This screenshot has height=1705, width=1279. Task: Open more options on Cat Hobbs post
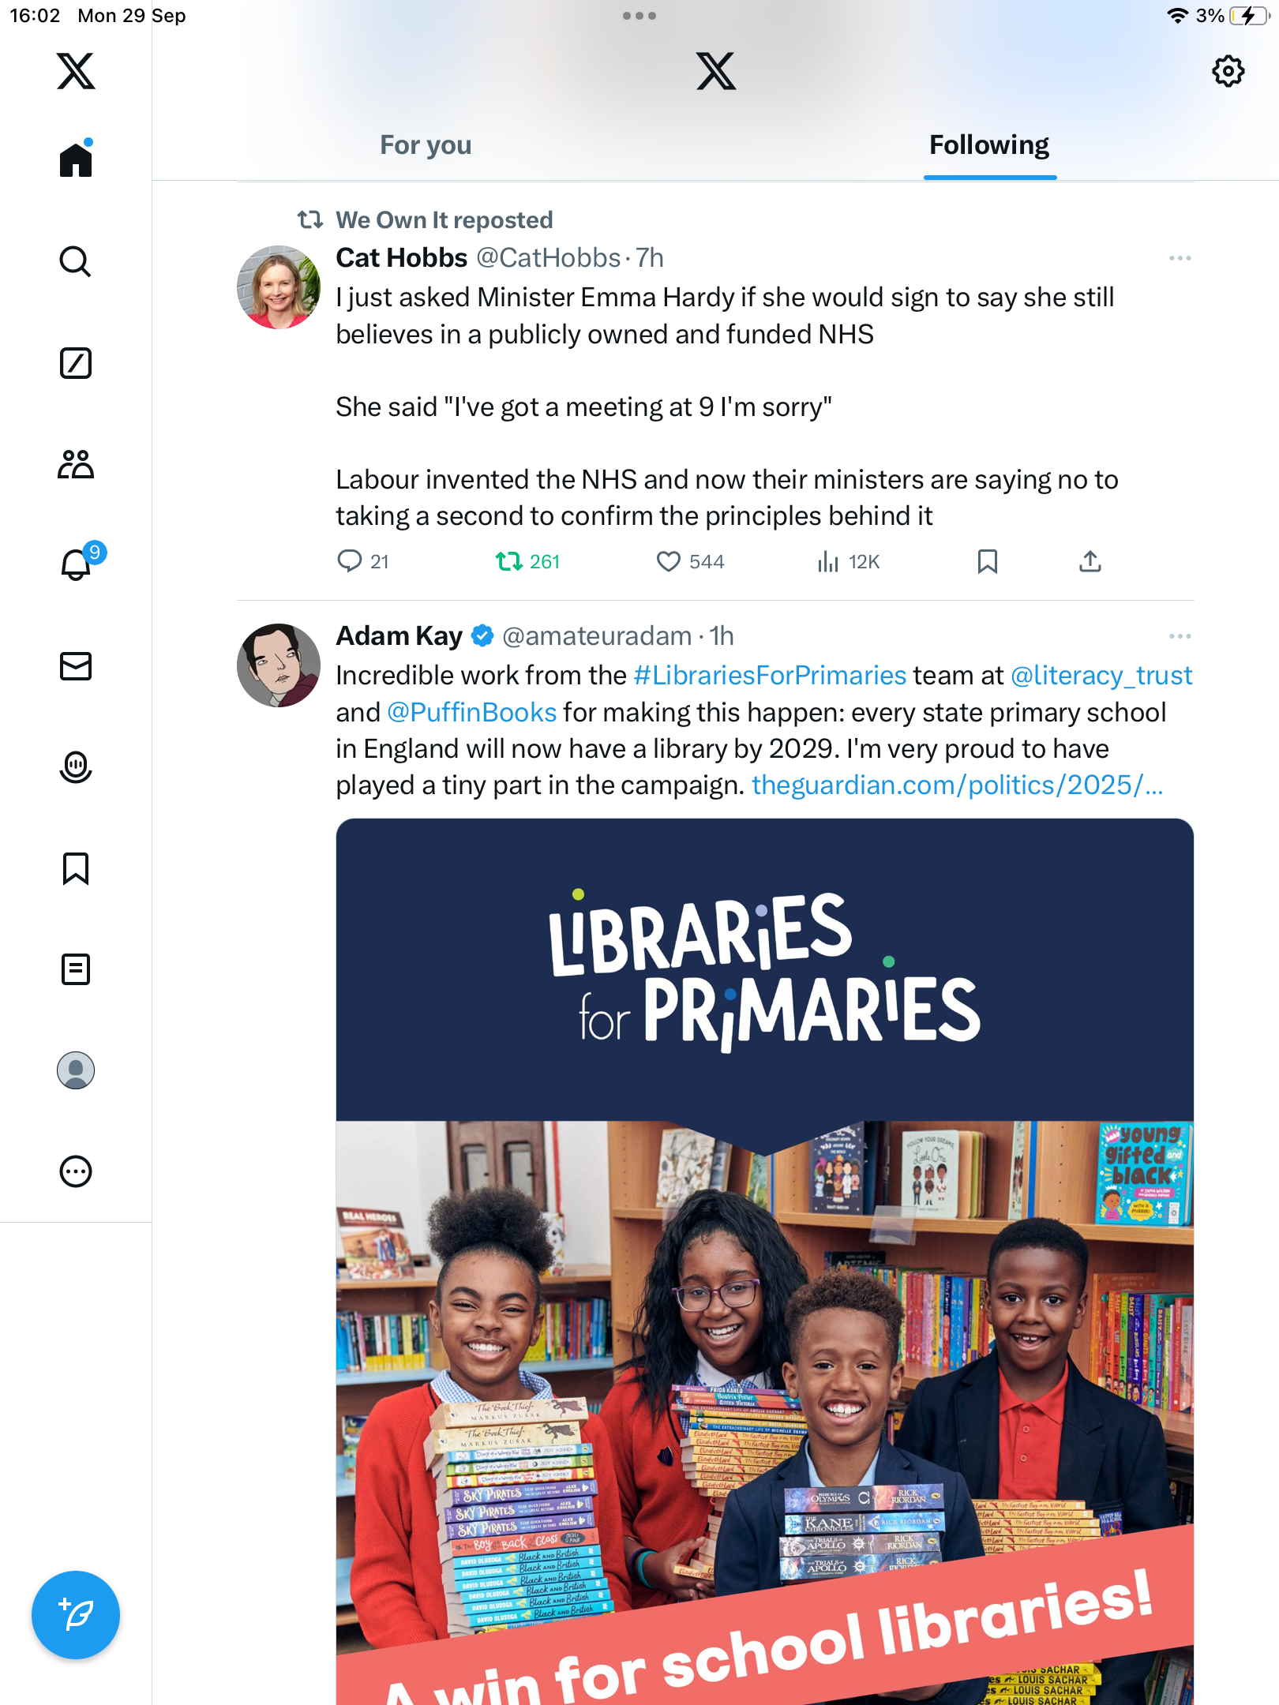point(1180,258)
